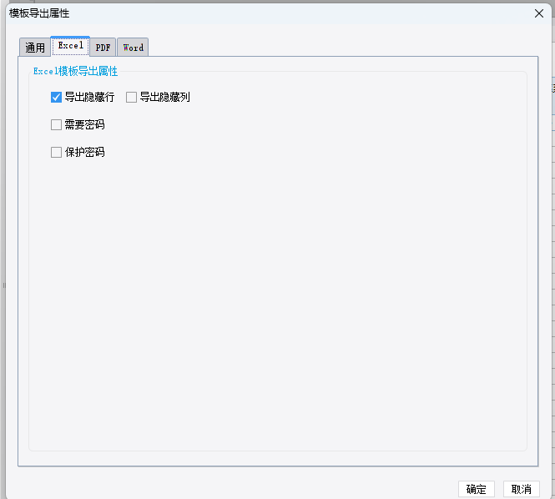
Task: Click the 取消 button
Action: [x=522, y=489]
